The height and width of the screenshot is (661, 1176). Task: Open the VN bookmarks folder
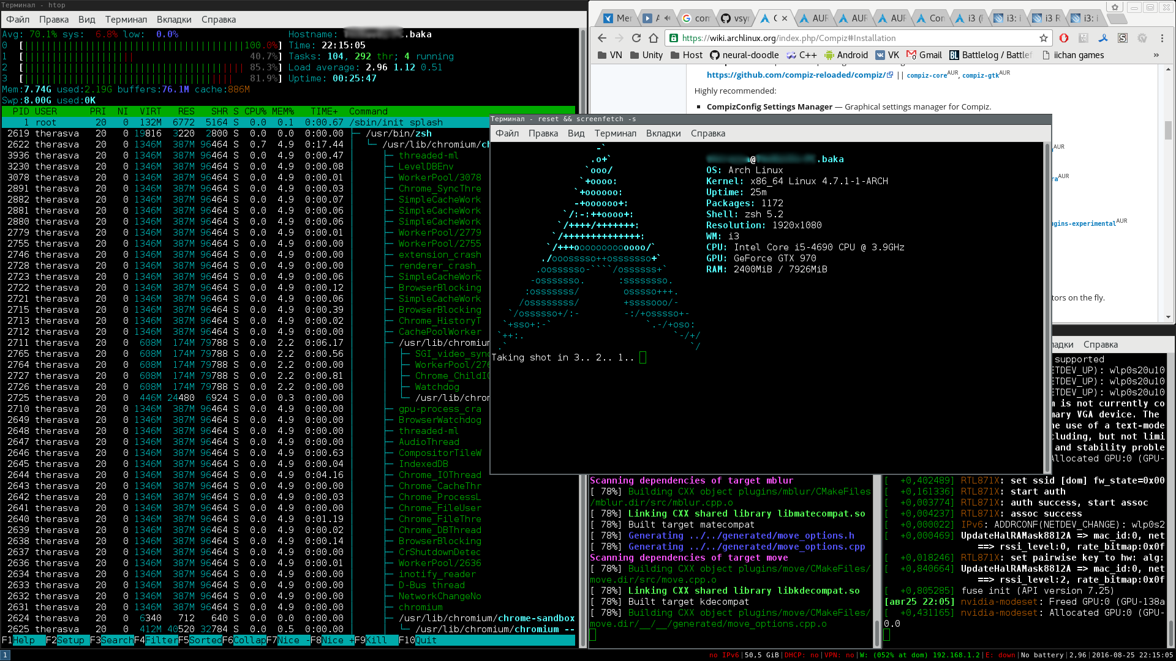tap(609, 55)
